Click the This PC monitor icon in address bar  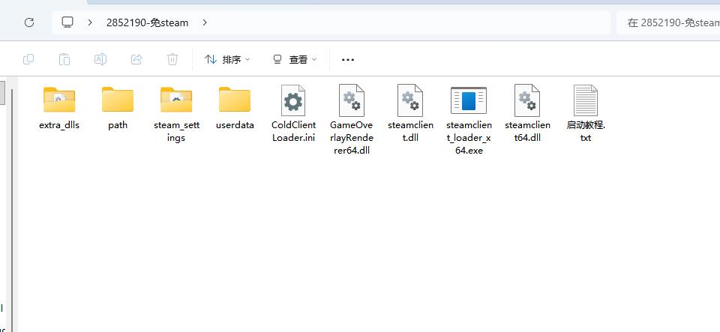(x=67, y=22)
